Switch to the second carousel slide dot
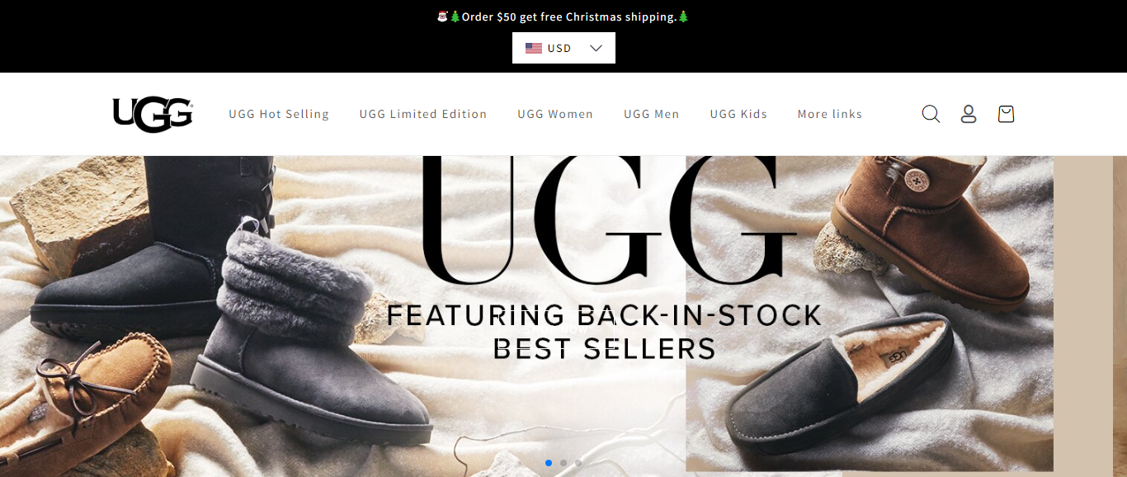The width and height of the screenshot is (1127, 477). tap(563, 463)
